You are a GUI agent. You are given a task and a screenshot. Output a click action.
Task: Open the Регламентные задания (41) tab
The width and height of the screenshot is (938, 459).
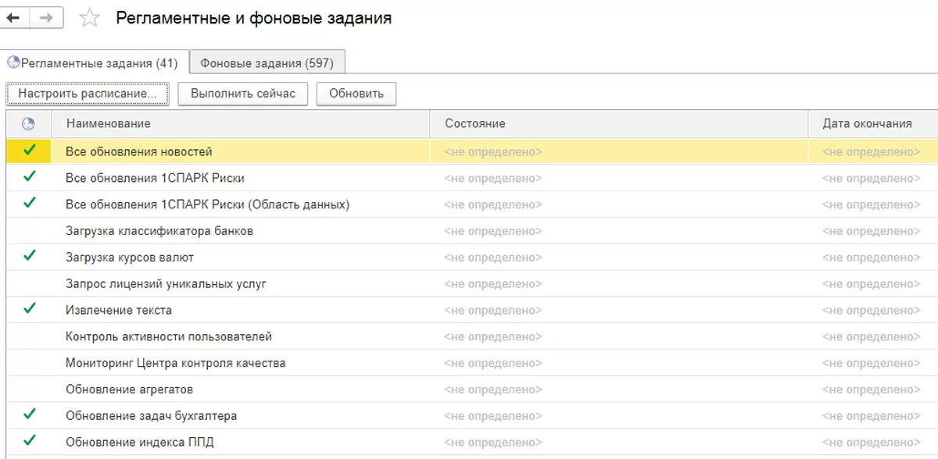[95, 62]
